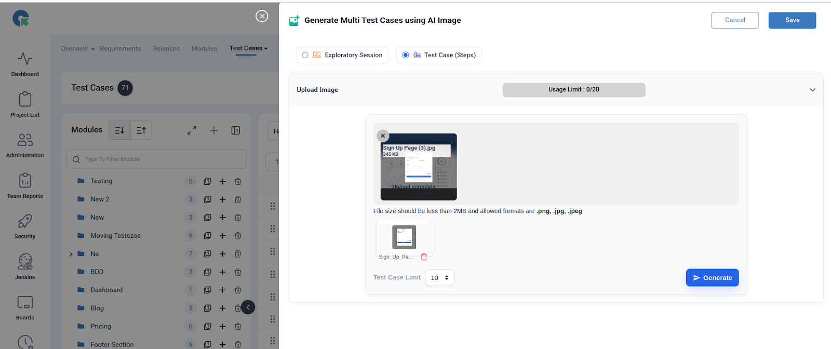Collapse the Upload Image section chevron
The width and height of the screenshot is (831, 349).
[x=812, y=90]
